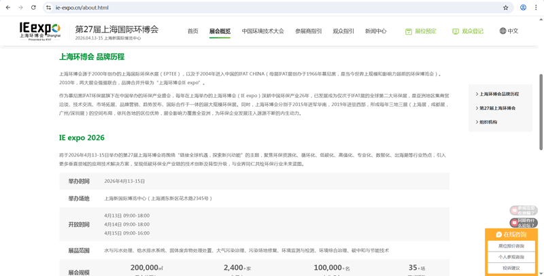Viewport: 544px width, 276px height.
Task: Select the 新闻中心 menu item
Action: click(x=375, y=31)
